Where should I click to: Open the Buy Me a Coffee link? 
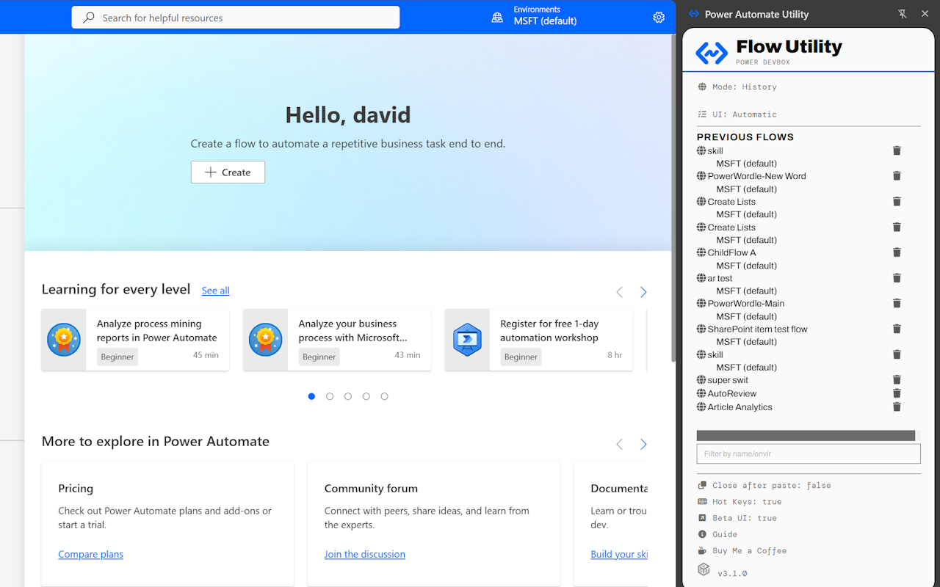tap(750, 550)
